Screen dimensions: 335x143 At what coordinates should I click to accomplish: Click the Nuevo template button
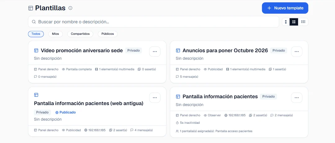(x=285, y=8)
